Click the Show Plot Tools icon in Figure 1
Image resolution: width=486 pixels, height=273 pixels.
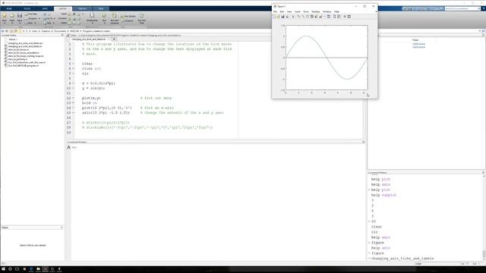349,17
